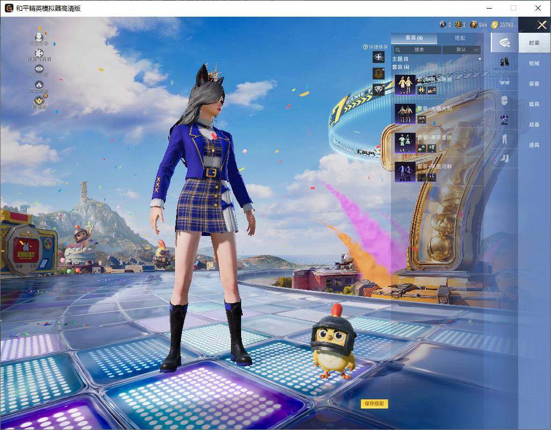Click the second item icon under green set
The image size is (551, 430).
click(432, 148)
